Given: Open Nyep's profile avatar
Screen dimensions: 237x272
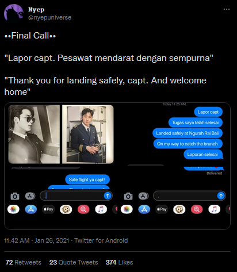Looking at the screenshot, I should tap(13, 13).
